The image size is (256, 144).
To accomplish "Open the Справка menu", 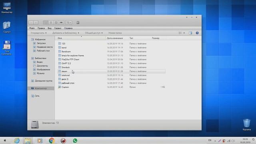I will pyautogui.click(x=68, y=28).
